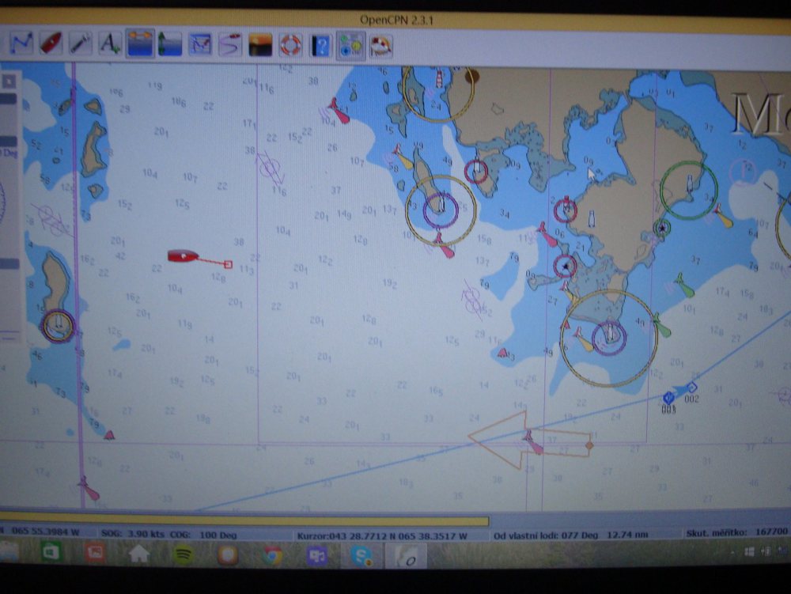Click the last toolbar icon on the right
This screenshot has width=791, height=594.
[x=380, y=45]
